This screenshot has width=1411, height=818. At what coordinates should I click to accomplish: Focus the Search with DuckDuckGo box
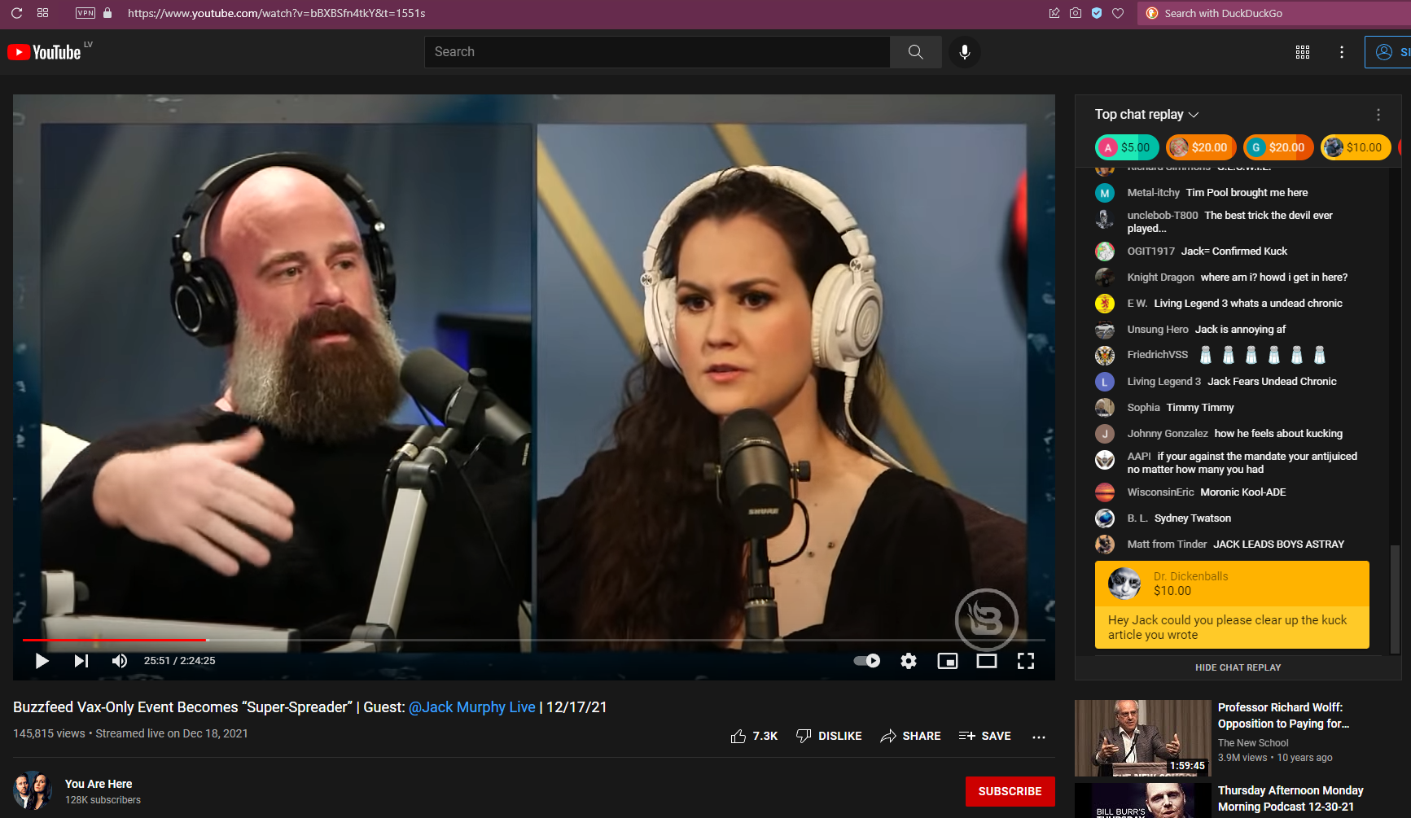click(x=1274, y=13)
